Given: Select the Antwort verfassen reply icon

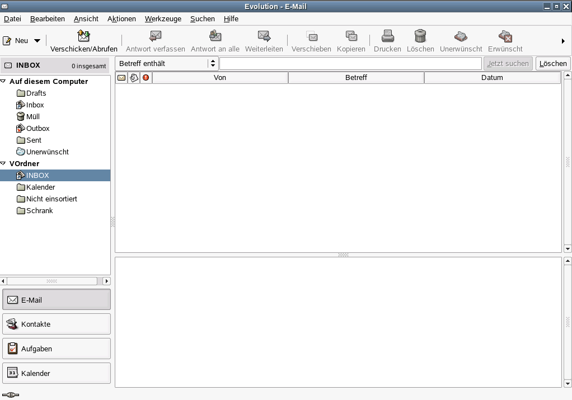Looking at the screenshot, I should click(156, 36).
